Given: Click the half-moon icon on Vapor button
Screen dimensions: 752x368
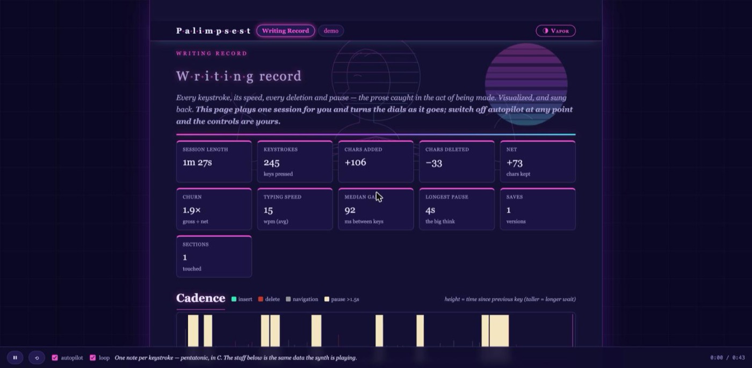Looking at the screenshot, I should [x=545, y=31].
